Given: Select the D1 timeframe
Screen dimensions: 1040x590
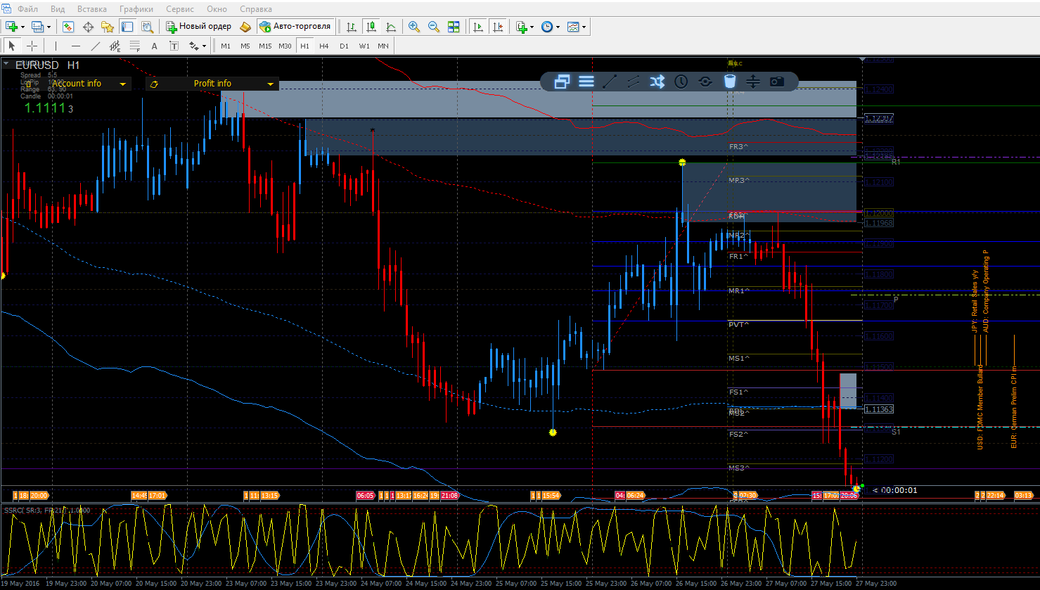Looking at the screenshot, I should (344, 46).
